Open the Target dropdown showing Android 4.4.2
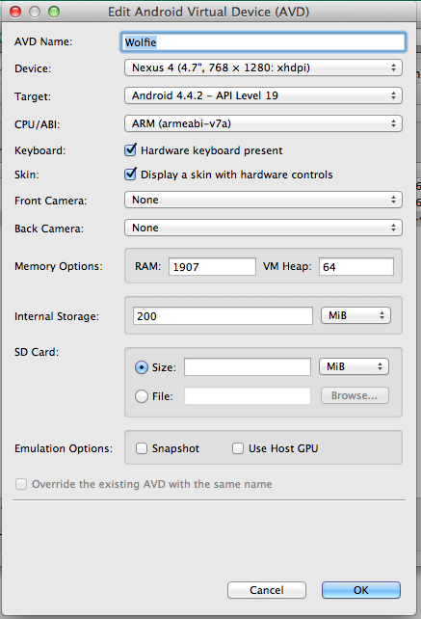 point(263,95)
